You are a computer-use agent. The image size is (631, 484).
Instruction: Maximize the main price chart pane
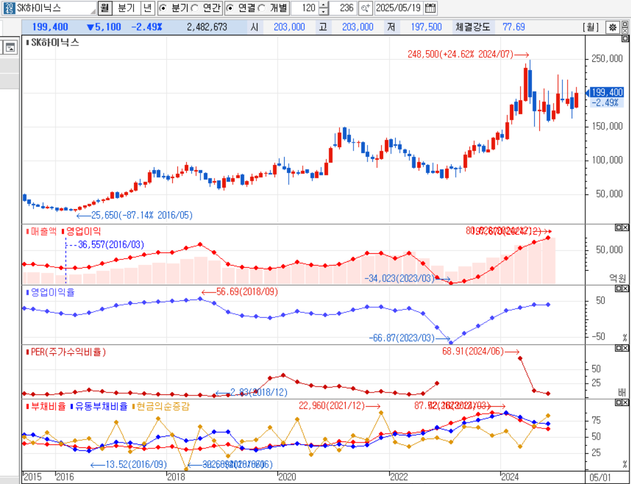coord(625,39)
